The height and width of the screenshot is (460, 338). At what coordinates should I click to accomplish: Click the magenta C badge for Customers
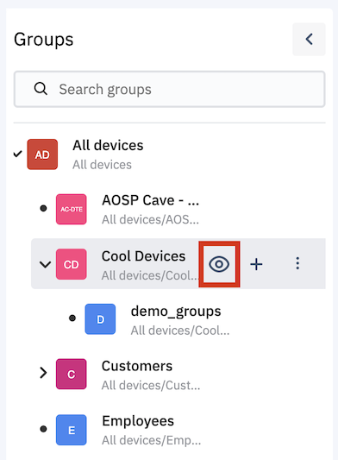tap(72, 374)
